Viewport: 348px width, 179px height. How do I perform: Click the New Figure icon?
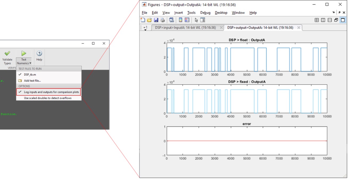[143, 20]
